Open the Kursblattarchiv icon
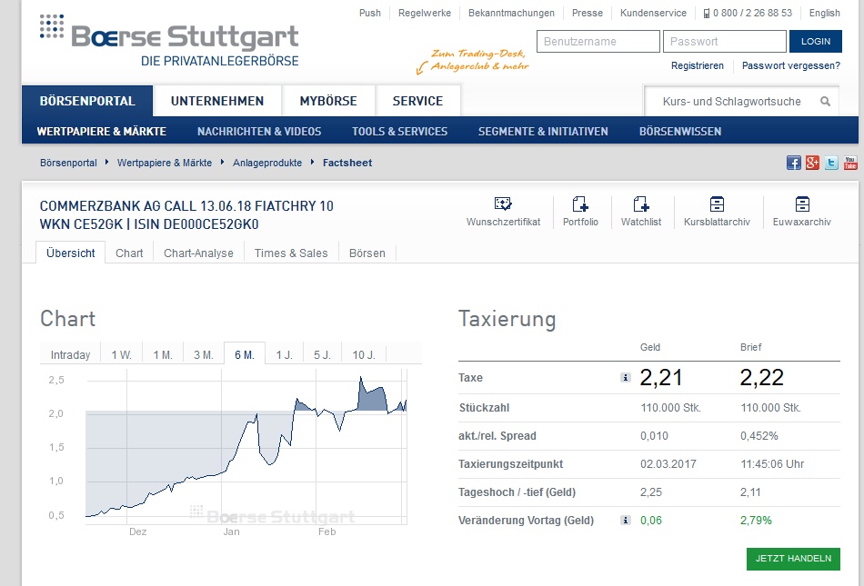Viewport: 864px width, 586px height. tap(717, 204)
